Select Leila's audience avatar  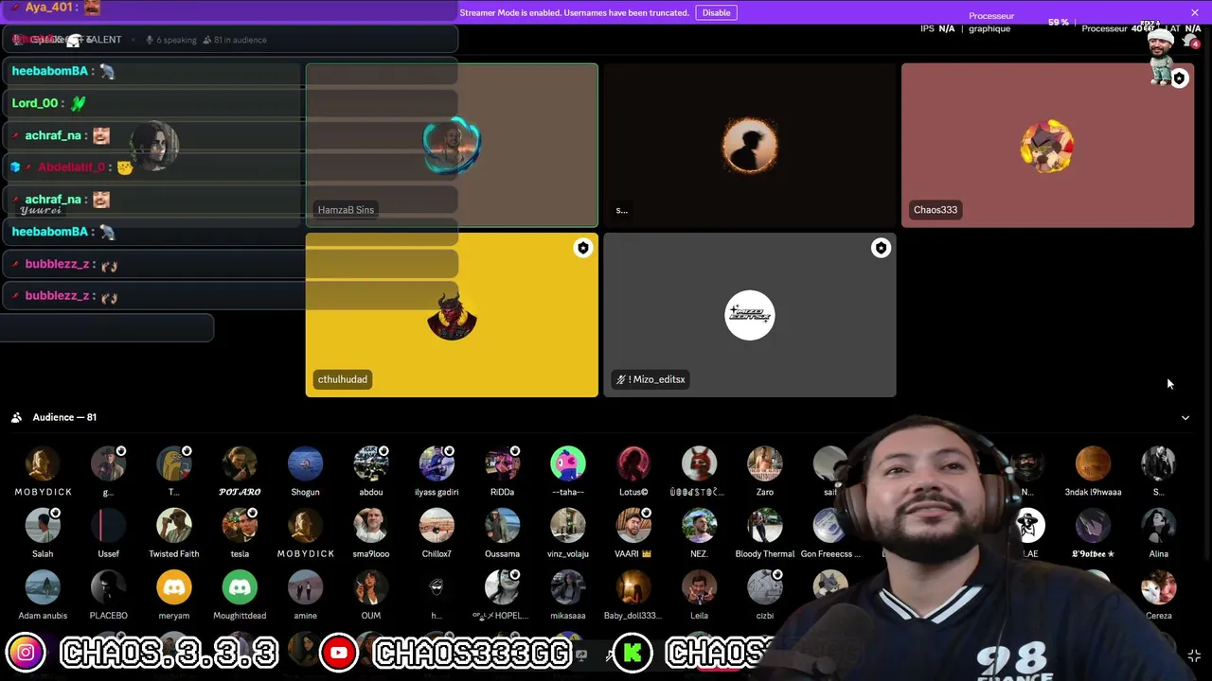[699, 587]
